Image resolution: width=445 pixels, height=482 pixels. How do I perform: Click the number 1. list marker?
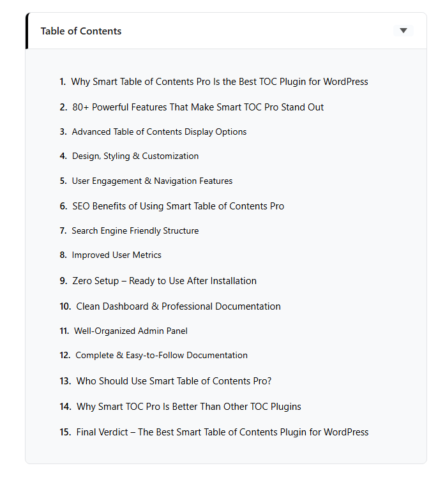click(63, 82)
